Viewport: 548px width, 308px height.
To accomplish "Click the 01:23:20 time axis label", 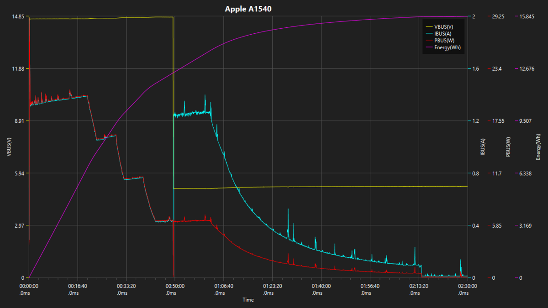I will (x=273, y=286).
